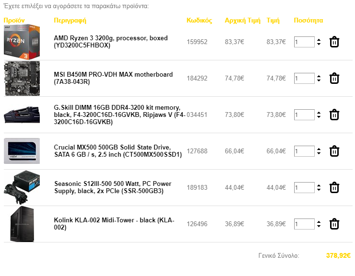The image size is (355, 276).
Task: Select product code 159952
Action: pos(197,42)
